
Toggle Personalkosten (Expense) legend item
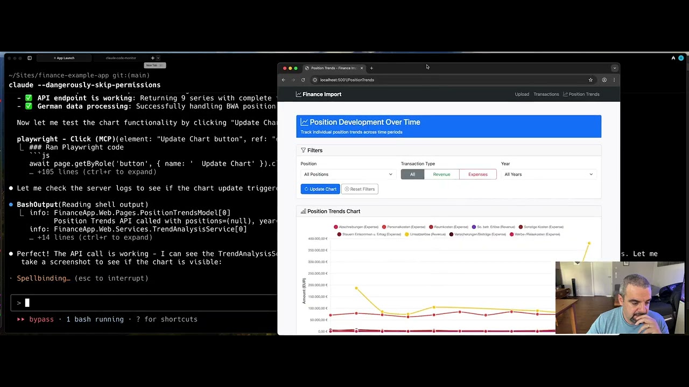coord(405,227)
